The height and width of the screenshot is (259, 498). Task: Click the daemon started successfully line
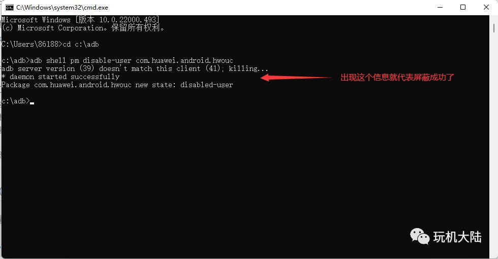[x=60, y=77]
